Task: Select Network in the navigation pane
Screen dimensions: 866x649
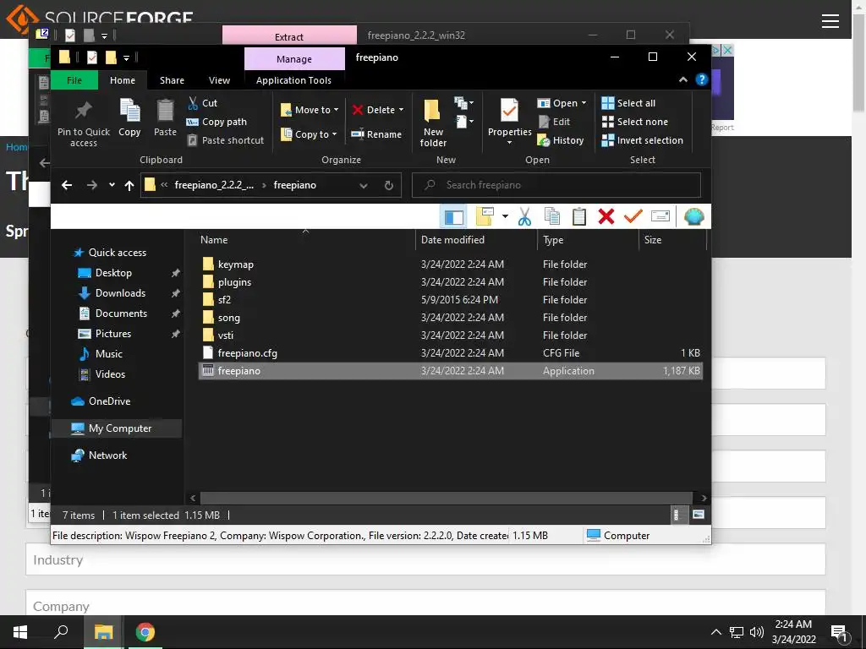Action: click(x=107, y=455)
